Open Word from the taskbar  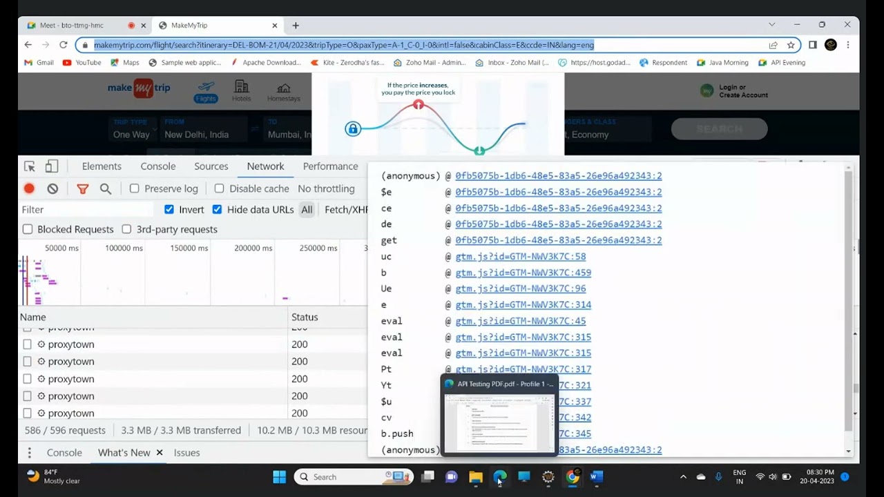point(597,477)
